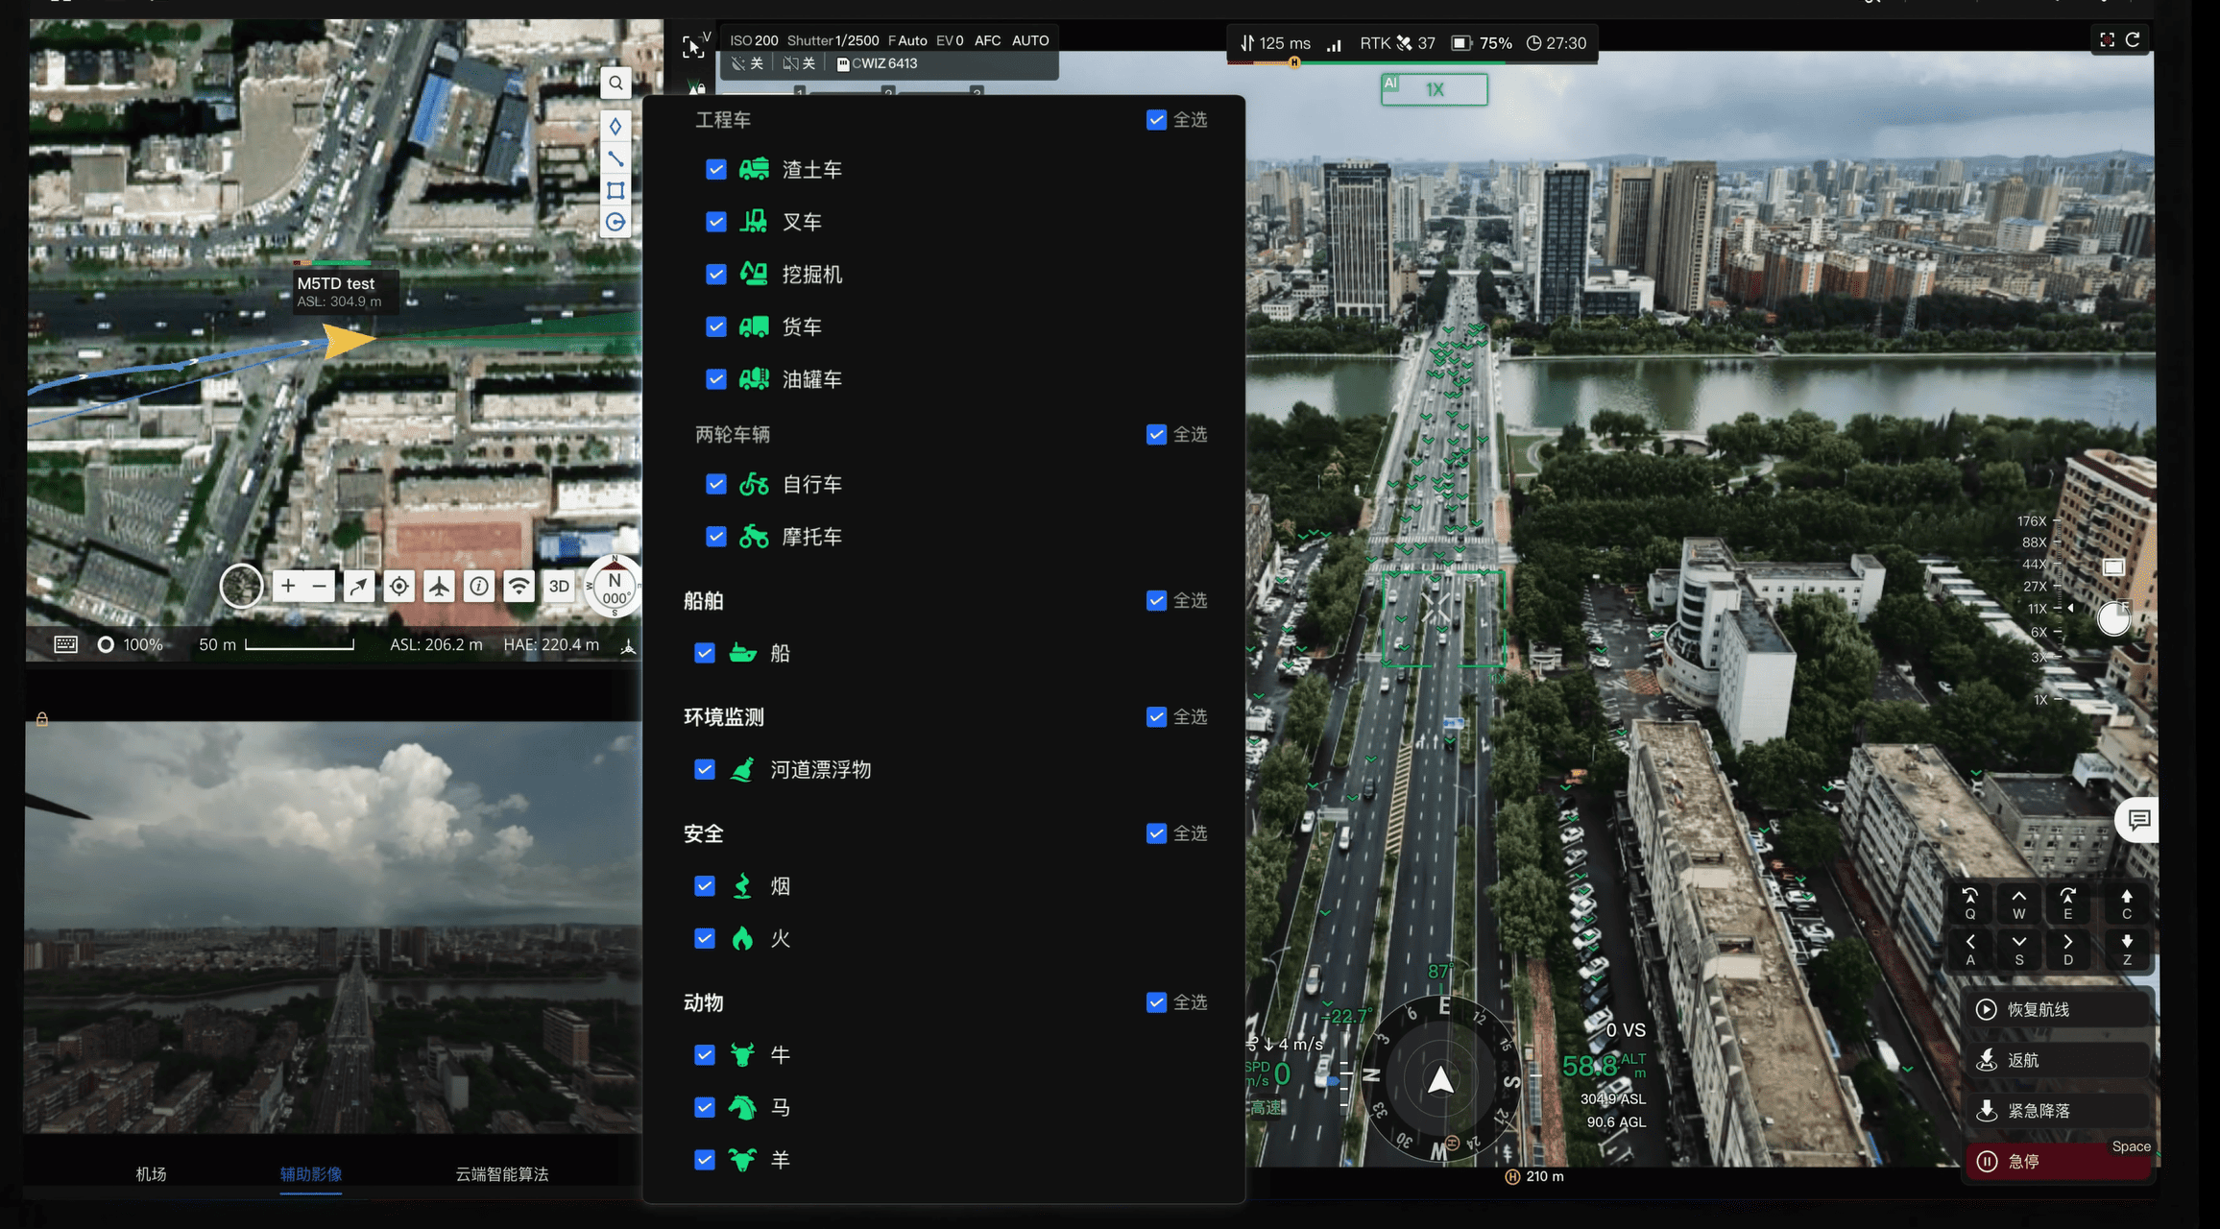Click the 返航 return home button
The height and width of the screenshot is (1229, 2220).
point(2058,1060)
